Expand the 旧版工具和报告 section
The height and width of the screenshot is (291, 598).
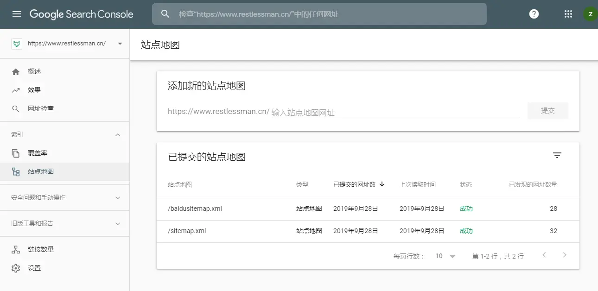point(118,224)
